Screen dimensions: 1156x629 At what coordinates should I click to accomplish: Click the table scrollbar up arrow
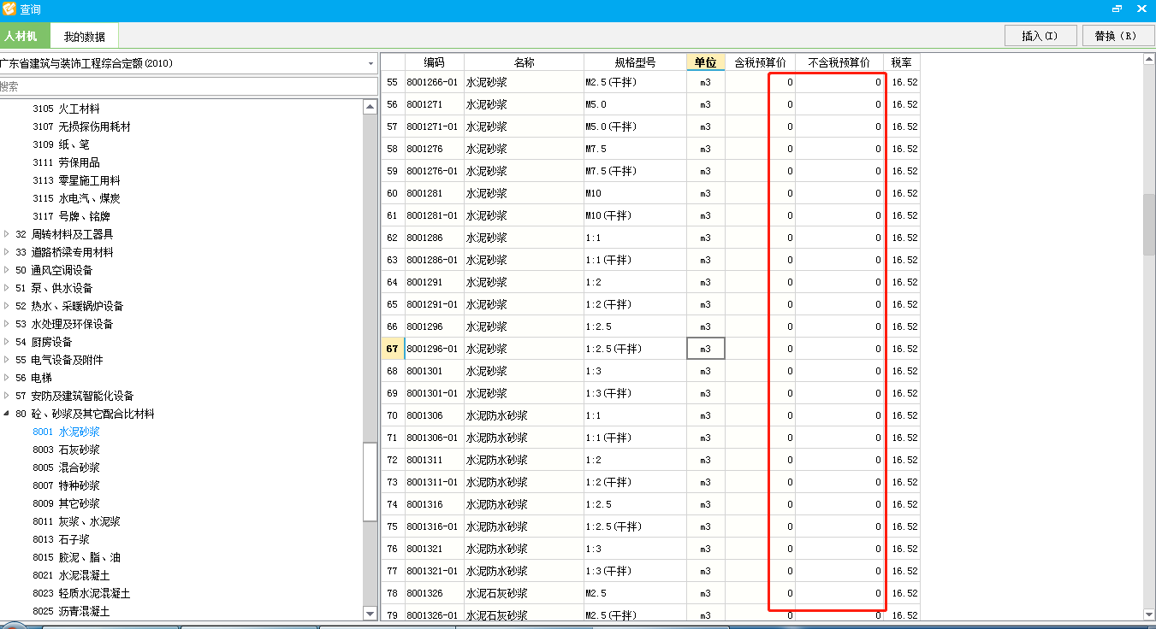pos(1148,60)
